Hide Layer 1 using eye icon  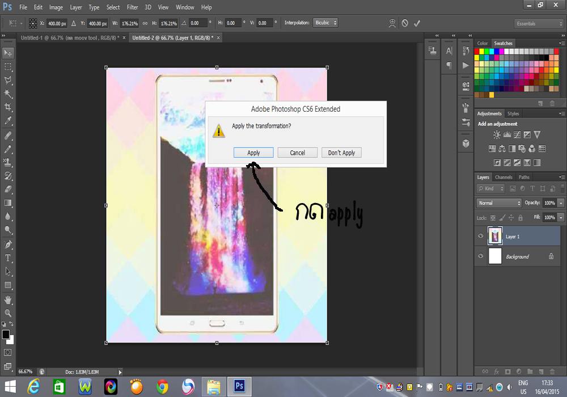pyautogui.click(x=481, y=236)
